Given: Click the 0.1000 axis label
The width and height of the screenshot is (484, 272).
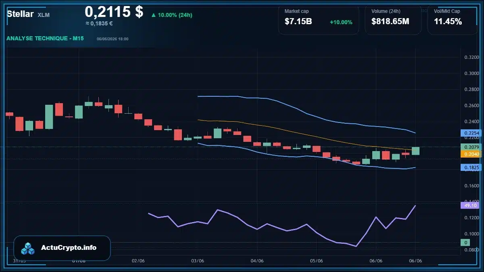Looking at the screenshot, I should 471,234.
